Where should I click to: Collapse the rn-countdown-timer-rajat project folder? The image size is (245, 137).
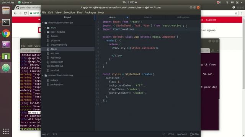point(42,23)
